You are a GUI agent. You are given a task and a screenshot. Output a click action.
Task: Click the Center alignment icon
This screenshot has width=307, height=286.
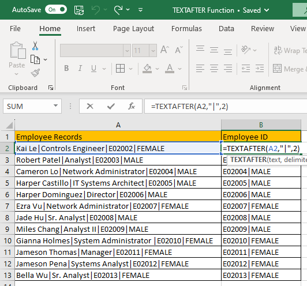pos(214,69)
